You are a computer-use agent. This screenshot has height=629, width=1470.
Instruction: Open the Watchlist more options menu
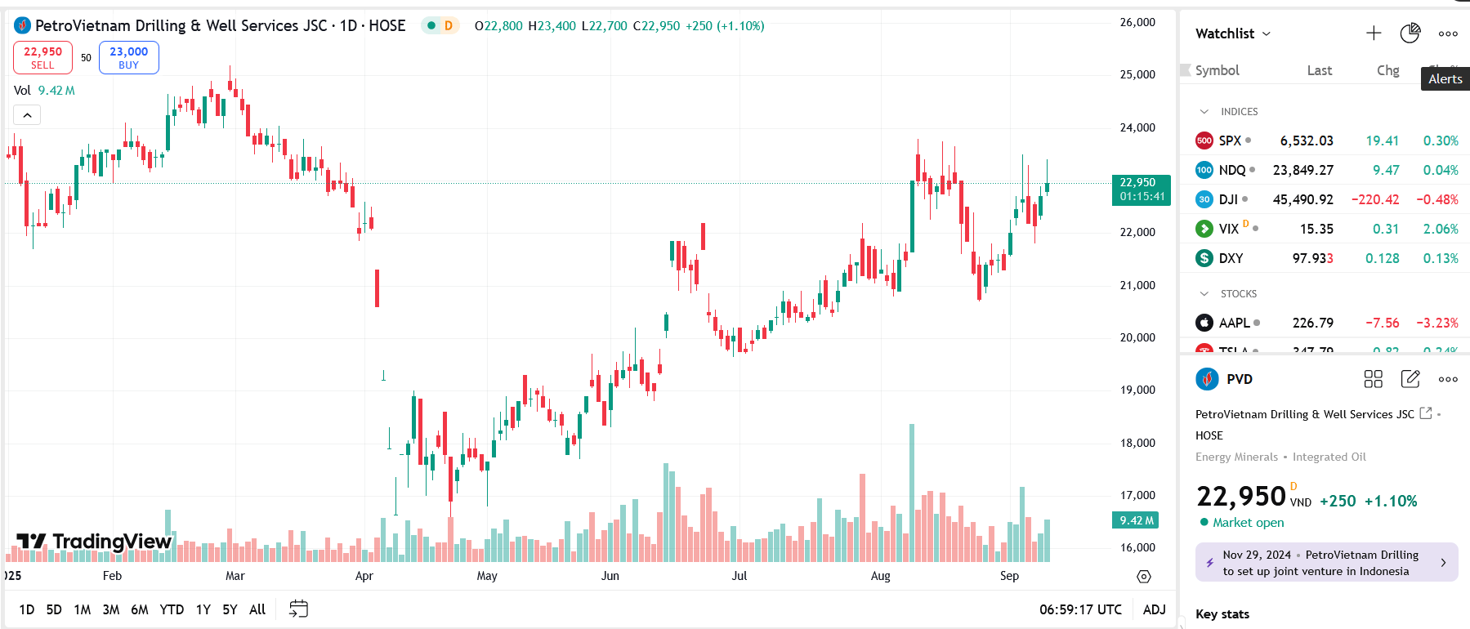point(1448,33)
